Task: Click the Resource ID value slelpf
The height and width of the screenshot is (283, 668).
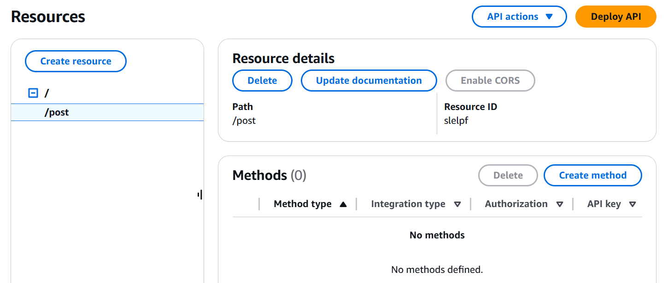Action: 456,120
